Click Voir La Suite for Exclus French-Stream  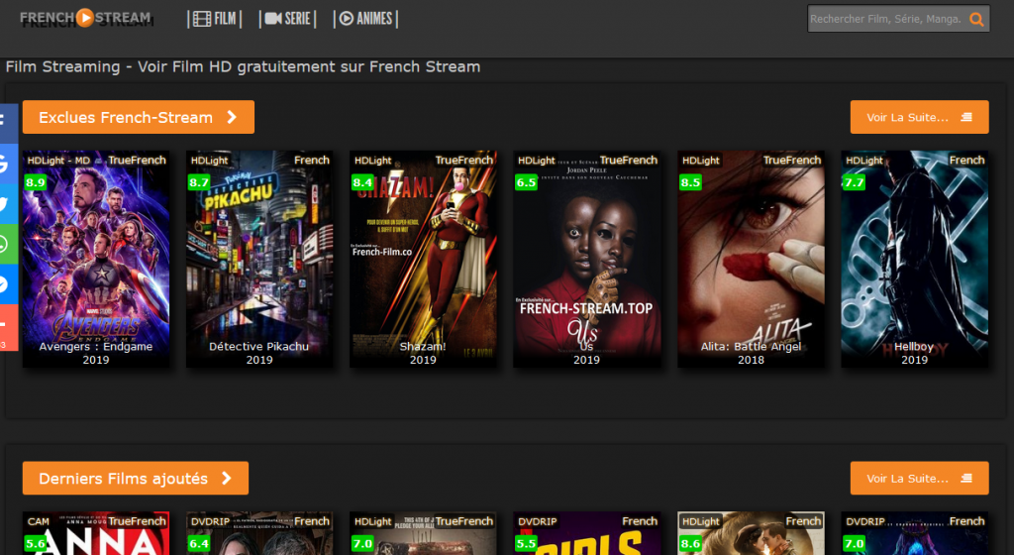click(919, 117)
